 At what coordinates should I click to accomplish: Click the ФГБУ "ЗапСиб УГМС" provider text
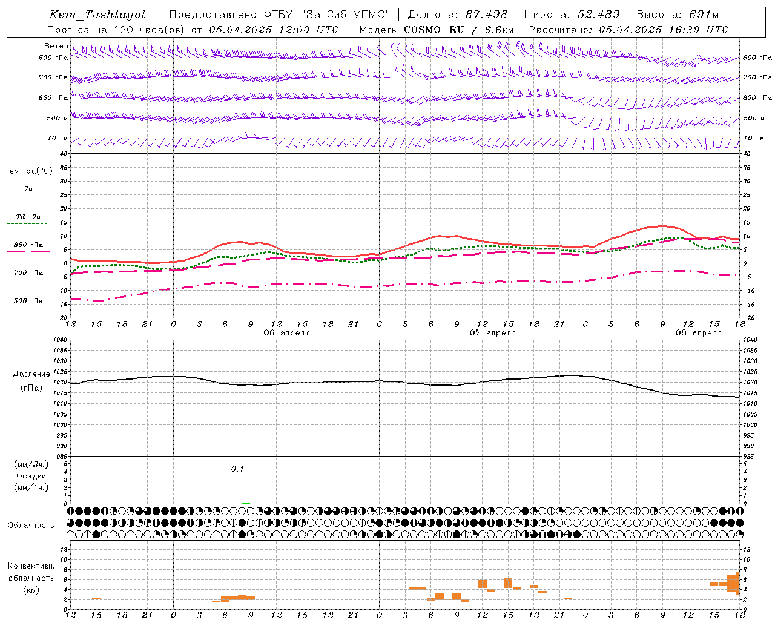(x=328, y=15)
